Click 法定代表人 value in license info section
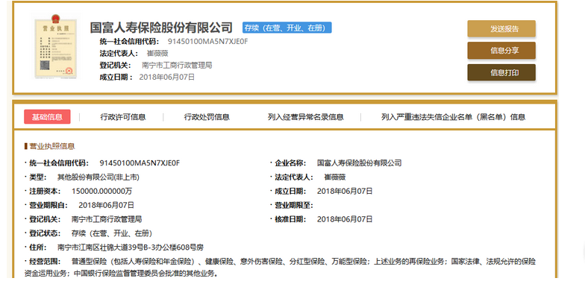585x284 pixels. (x=334, y=177)
